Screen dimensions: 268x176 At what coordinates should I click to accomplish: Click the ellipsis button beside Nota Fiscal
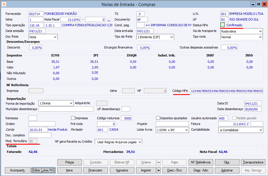tap(109, 20)
